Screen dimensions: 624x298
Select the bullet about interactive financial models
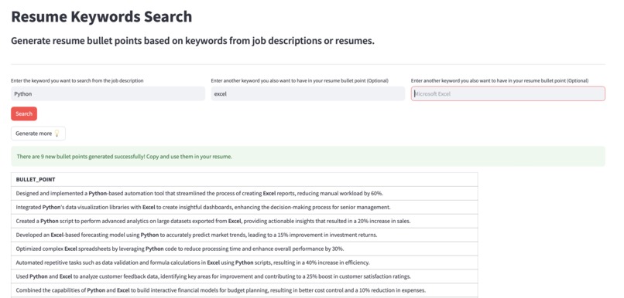coord(245,290)
